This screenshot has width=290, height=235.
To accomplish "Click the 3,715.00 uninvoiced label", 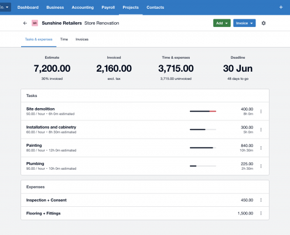I will coord(176,79).
